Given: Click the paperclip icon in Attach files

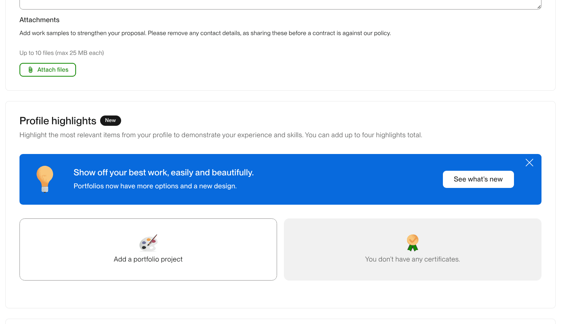Looking at the screenshot, I should tap(31, 70).
